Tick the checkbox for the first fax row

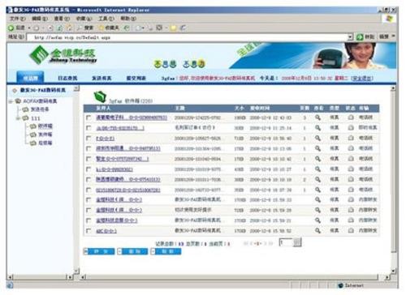click(89, 118)
